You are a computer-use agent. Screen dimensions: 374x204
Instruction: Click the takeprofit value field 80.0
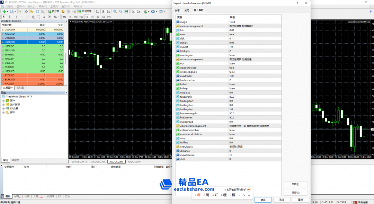tap(232, 97)
